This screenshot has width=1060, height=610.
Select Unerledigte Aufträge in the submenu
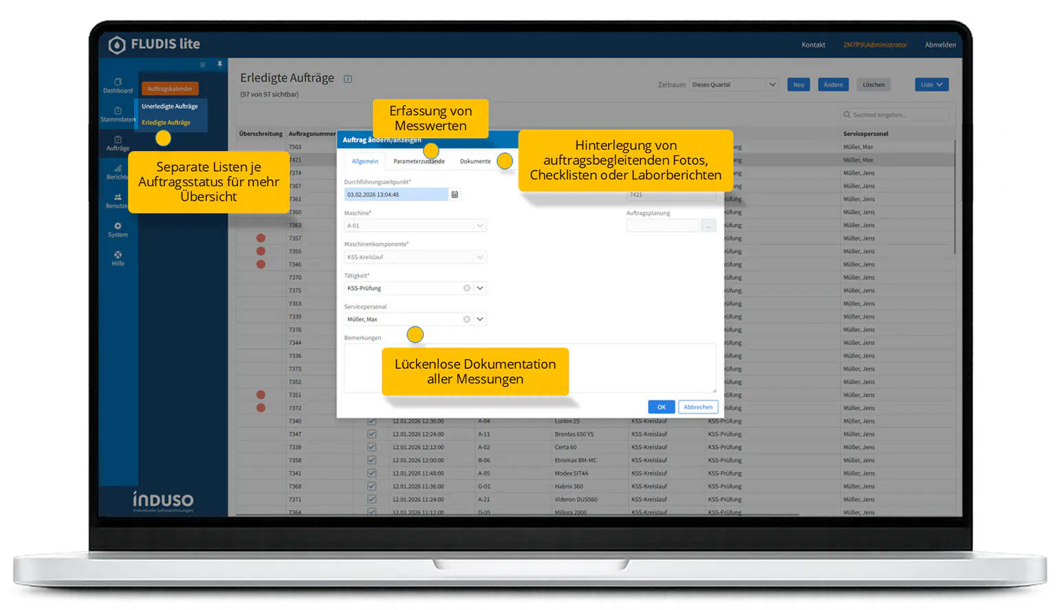point(170,106)
